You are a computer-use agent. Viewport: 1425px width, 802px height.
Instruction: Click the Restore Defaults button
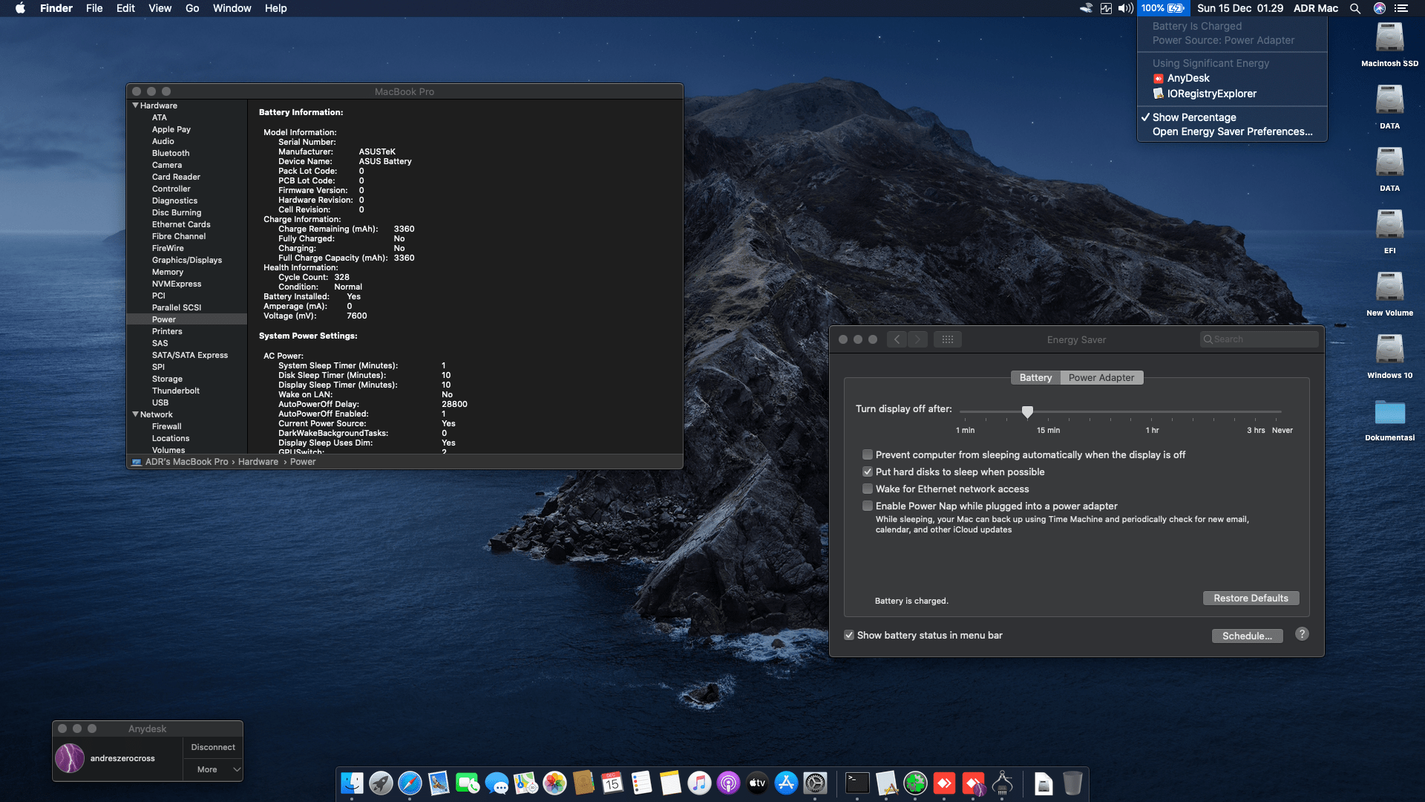point(1251,598)
